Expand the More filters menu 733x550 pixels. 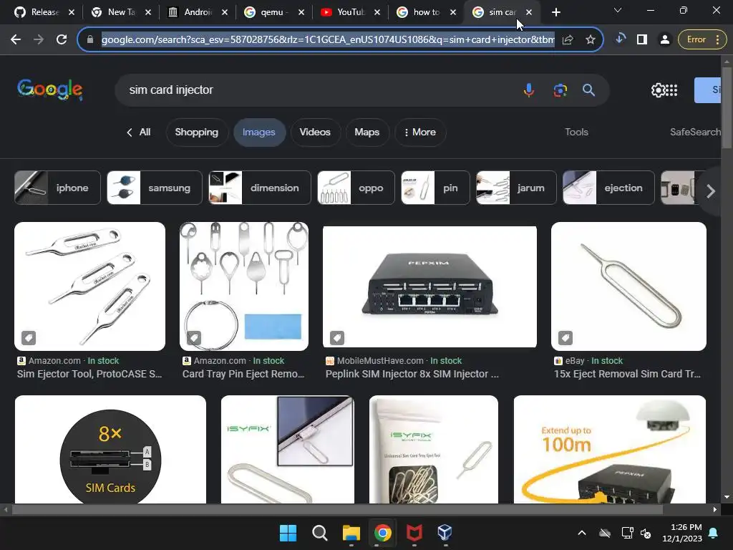coord(420,132)
